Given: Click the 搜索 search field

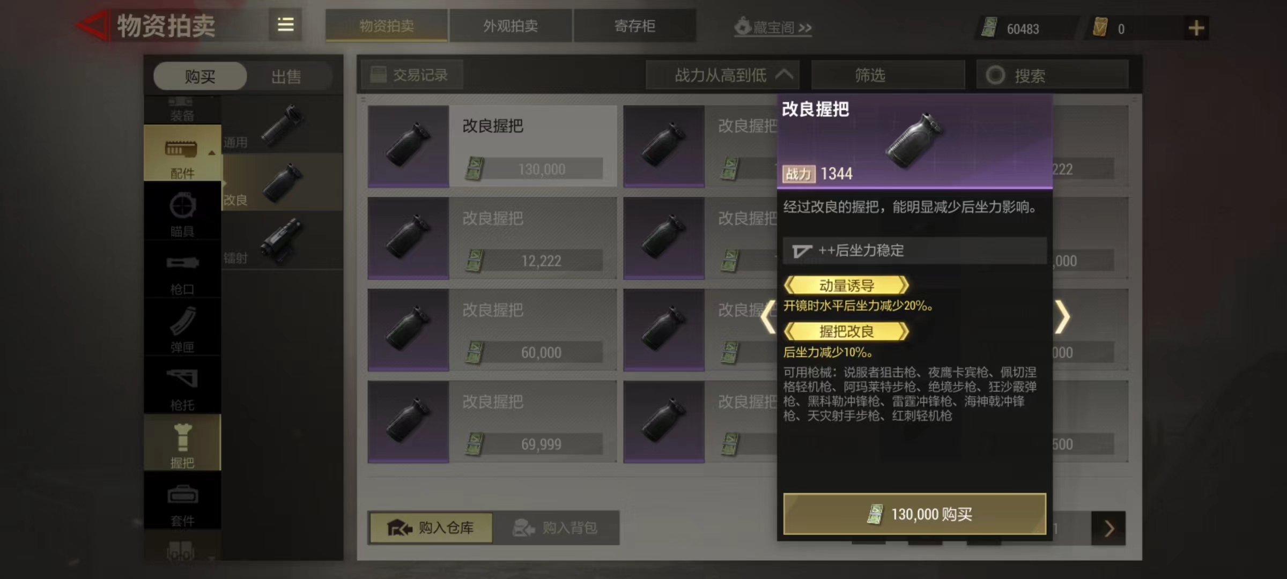Looking at the screenshot, I should coord(1052,75).
